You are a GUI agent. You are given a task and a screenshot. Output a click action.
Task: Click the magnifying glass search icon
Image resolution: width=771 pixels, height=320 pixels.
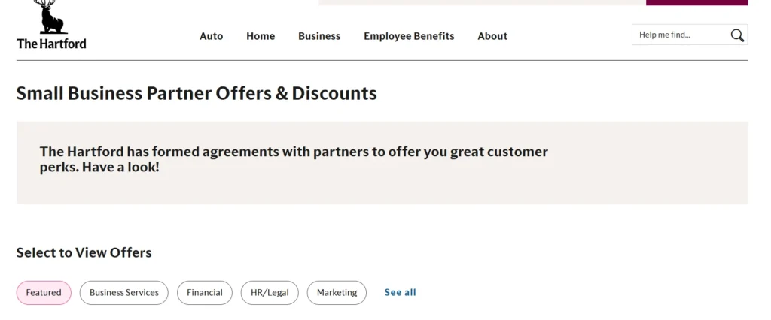(737, 35)
